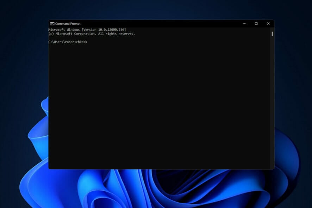Click the Windows version line

pos(88,30)
